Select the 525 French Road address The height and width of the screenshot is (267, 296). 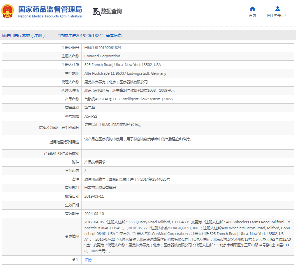click(123, 65)
